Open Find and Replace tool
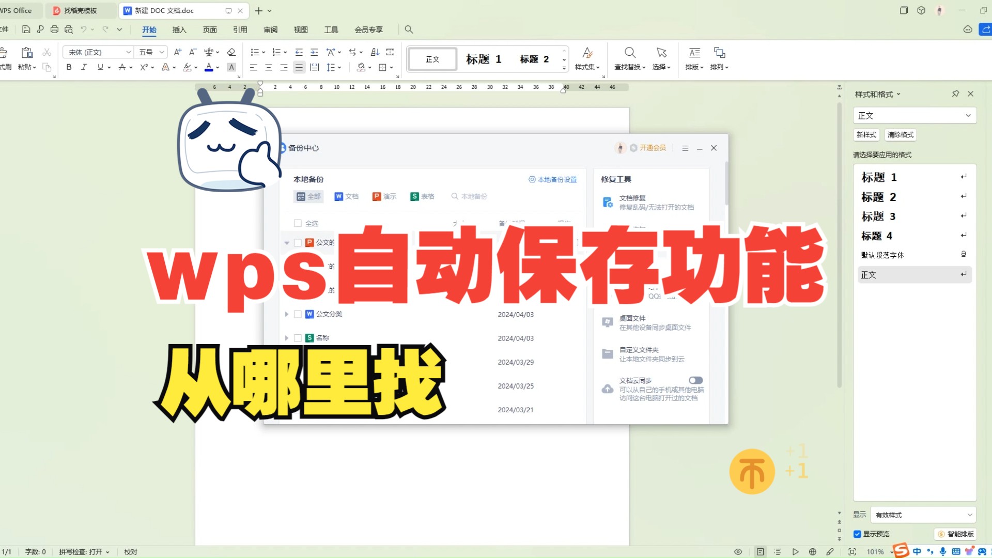This screenshot has height=558, width=992. 630,58
